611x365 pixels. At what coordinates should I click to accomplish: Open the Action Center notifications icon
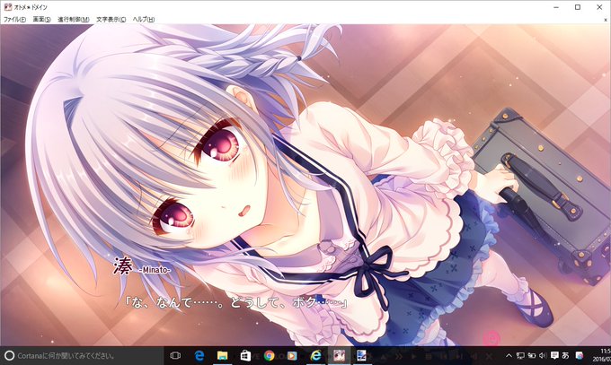(x=554, y=355)
